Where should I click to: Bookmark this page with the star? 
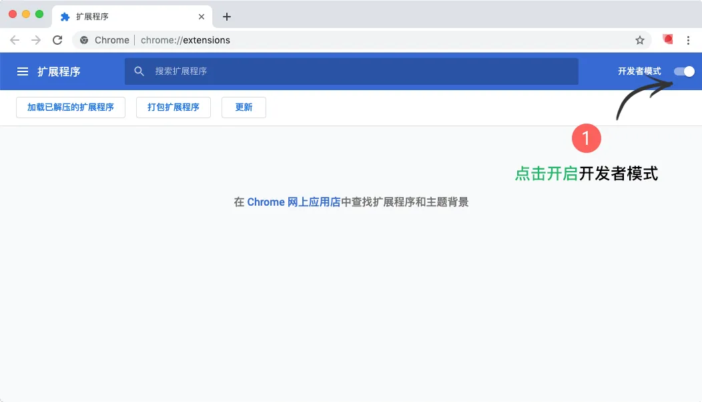click(x=640, y=40)
